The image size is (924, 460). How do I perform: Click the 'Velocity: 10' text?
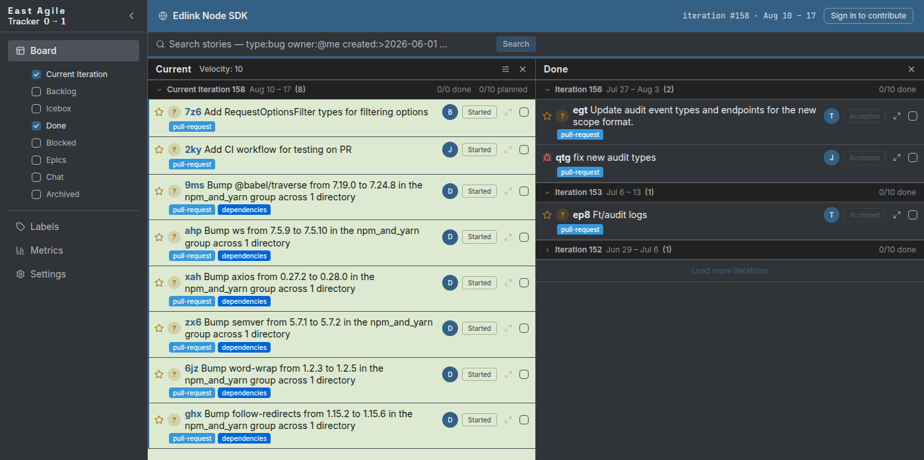pos(221,69)
